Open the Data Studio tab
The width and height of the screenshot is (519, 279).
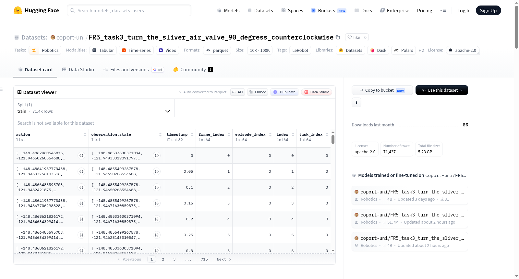pos(78,69)
